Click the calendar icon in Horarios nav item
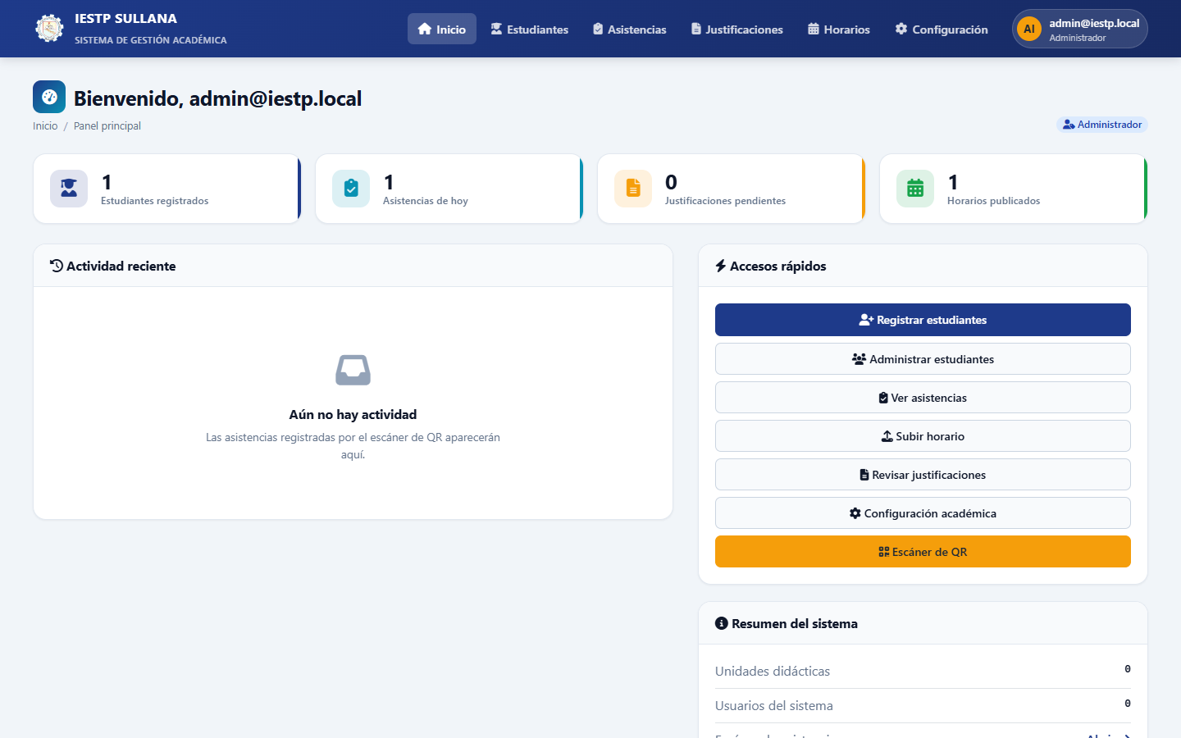1181x738 pixels. (814, 29)
